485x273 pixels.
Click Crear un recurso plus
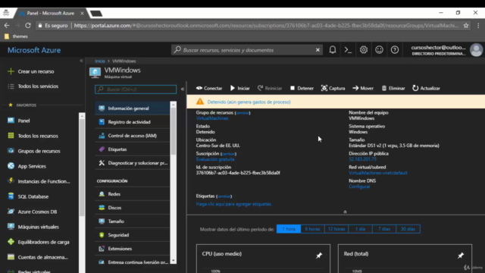click(31, 71)
